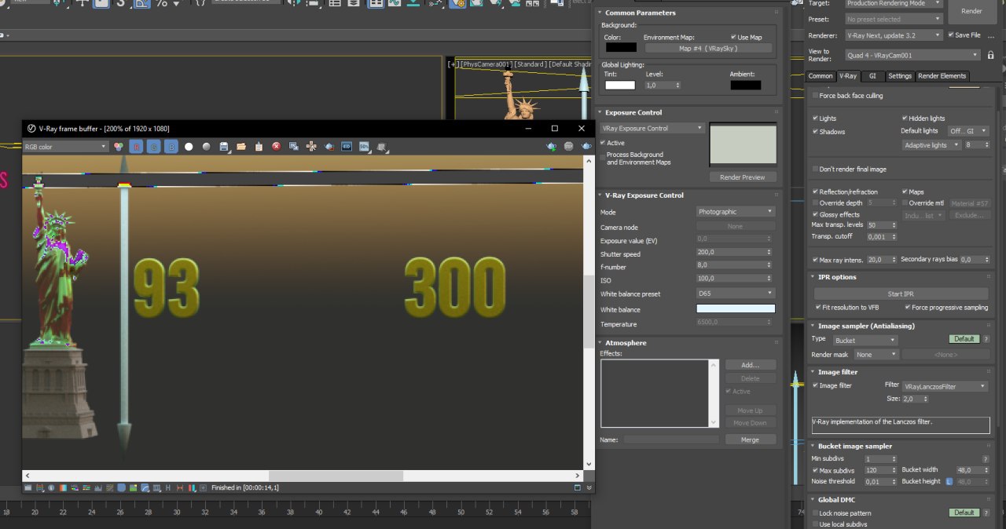Open Save File path browse dots
This screenshot has height=529, width=1006.
pyautogui.click(x=990, y=35)
